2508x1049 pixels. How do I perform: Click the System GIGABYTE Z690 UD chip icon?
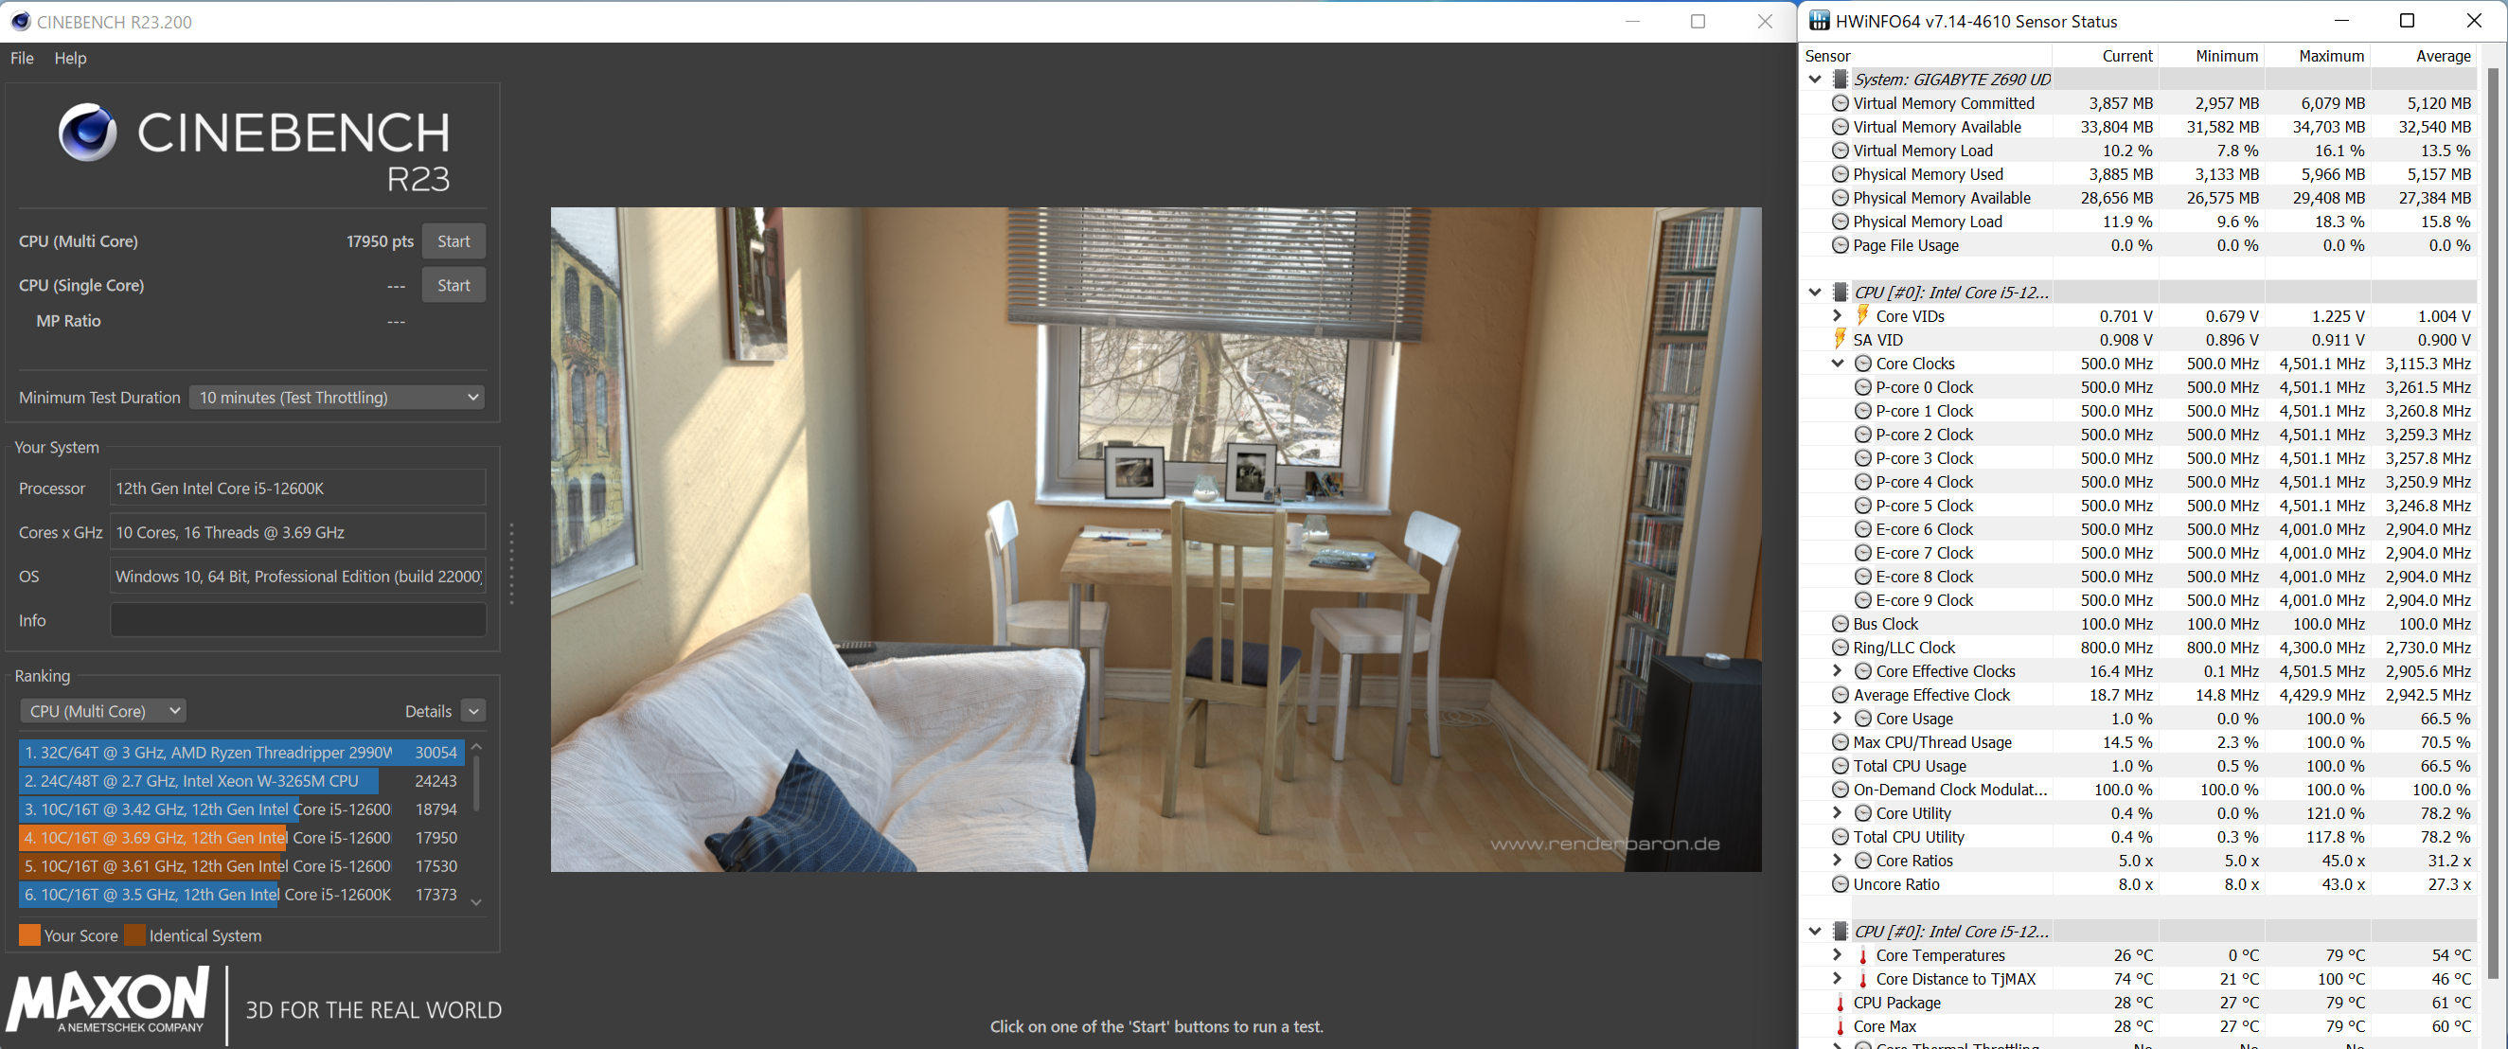[x=1840, y=79]
